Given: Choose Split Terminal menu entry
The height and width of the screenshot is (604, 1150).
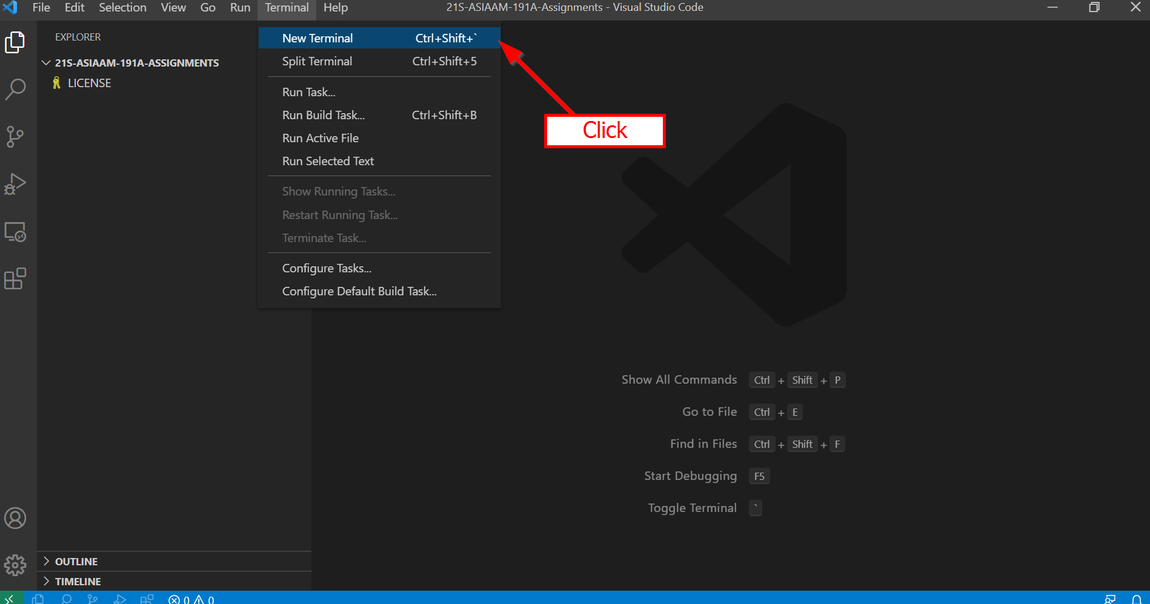Looking at the screenshot, I should [317, 61].
